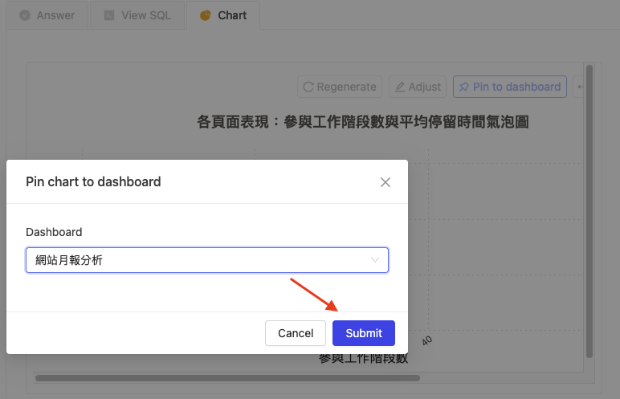
Task: Click the Adjust pencil icon
Action: pos(400,87)
